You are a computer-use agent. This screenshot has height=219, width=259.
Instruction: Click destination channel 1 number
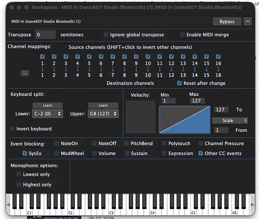tap(42, 75)
